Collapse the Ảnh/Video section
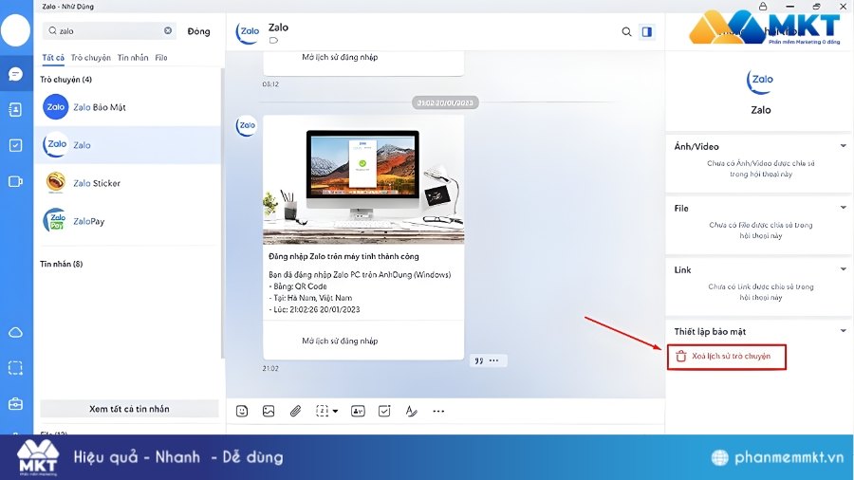 [x=844, y=146]
